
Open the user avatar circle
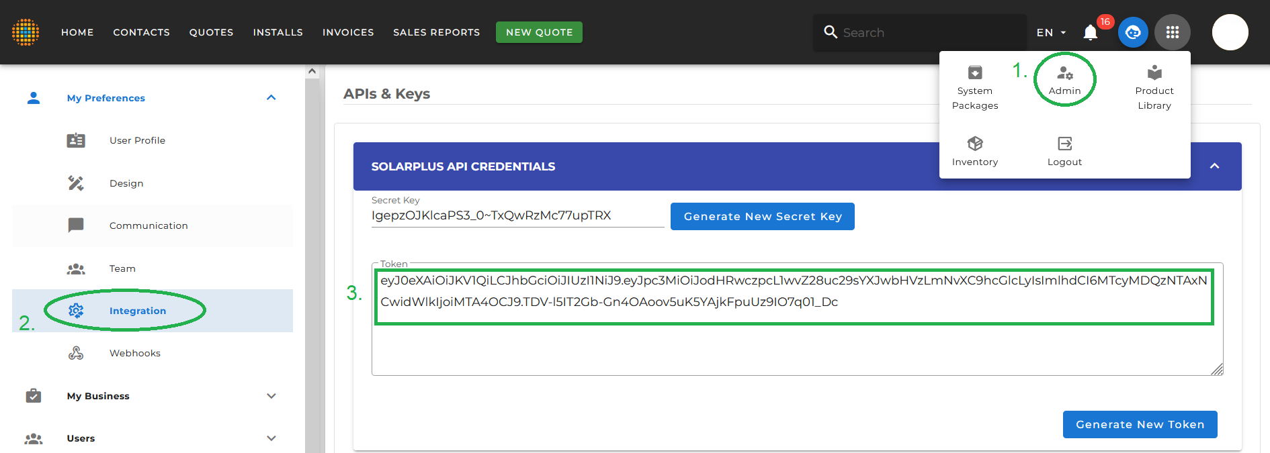(x=1230, y=32)
